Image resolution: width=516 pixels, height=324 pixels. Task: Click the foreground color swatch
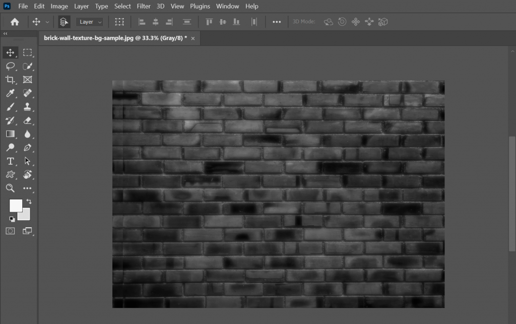(x=16, y=206)
